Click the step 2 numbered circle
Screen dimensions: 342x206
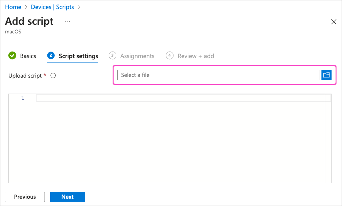click(51, 56)
